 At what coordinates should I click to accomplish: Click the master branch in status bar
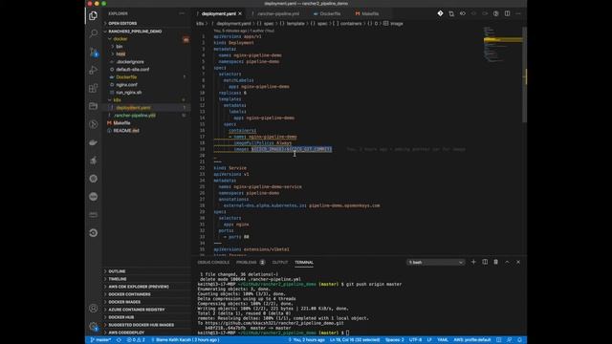(100, 340)
